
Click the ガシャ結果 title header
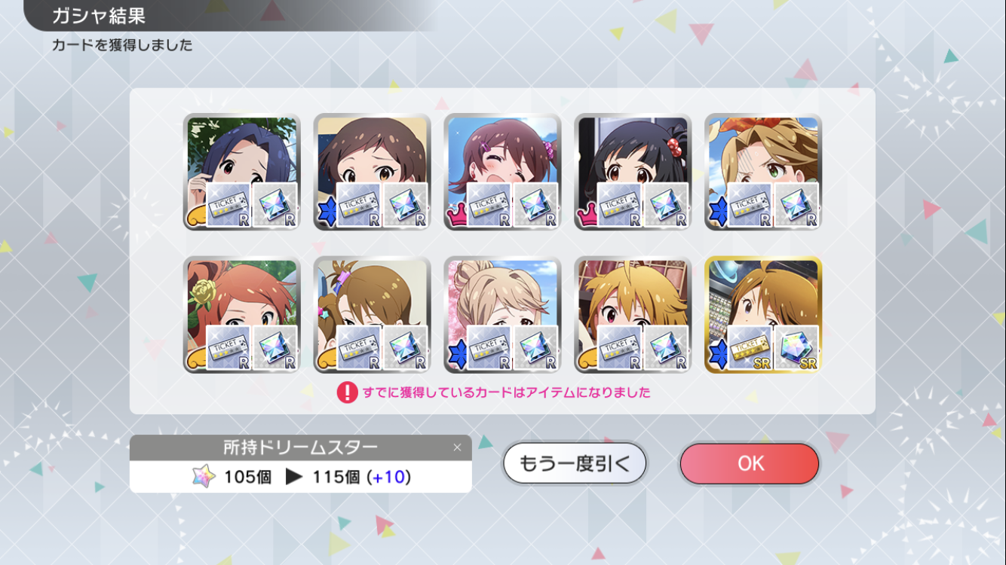(99, 15)
